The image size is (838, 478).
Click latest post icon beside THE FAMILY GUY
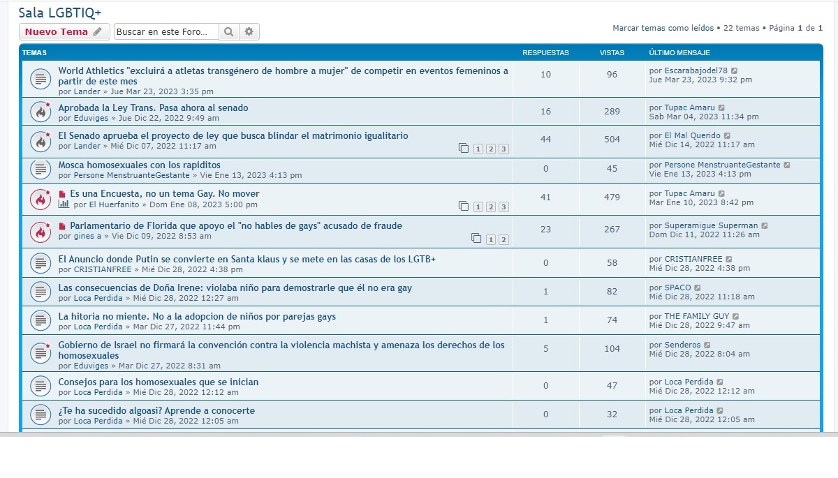pos(735,316)
